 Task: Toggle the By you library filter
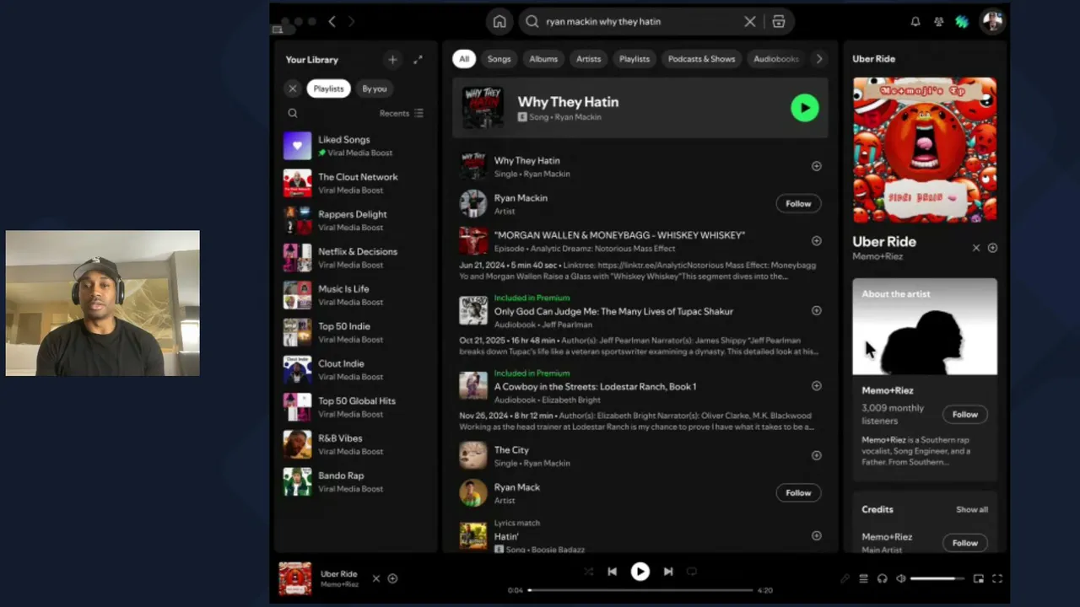click(374, 89)
